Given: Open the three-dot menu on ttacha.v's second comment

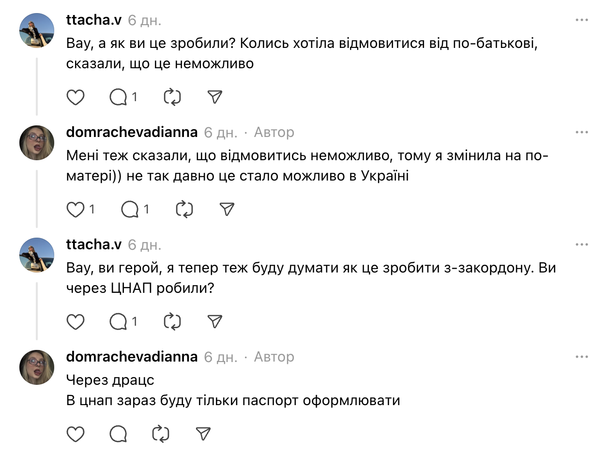Looking at the screenshot, I should coord(581,244).
